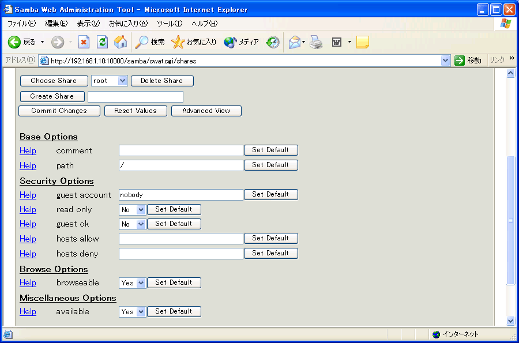Click the Windows flag logo
The image size is (519, 343).
click(505, 24)
